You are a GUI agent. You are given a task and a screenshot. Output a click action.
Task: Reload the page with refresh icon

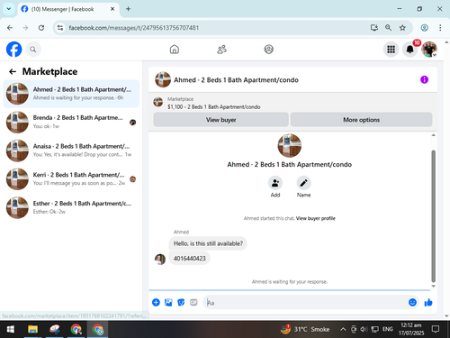(41, 28)
